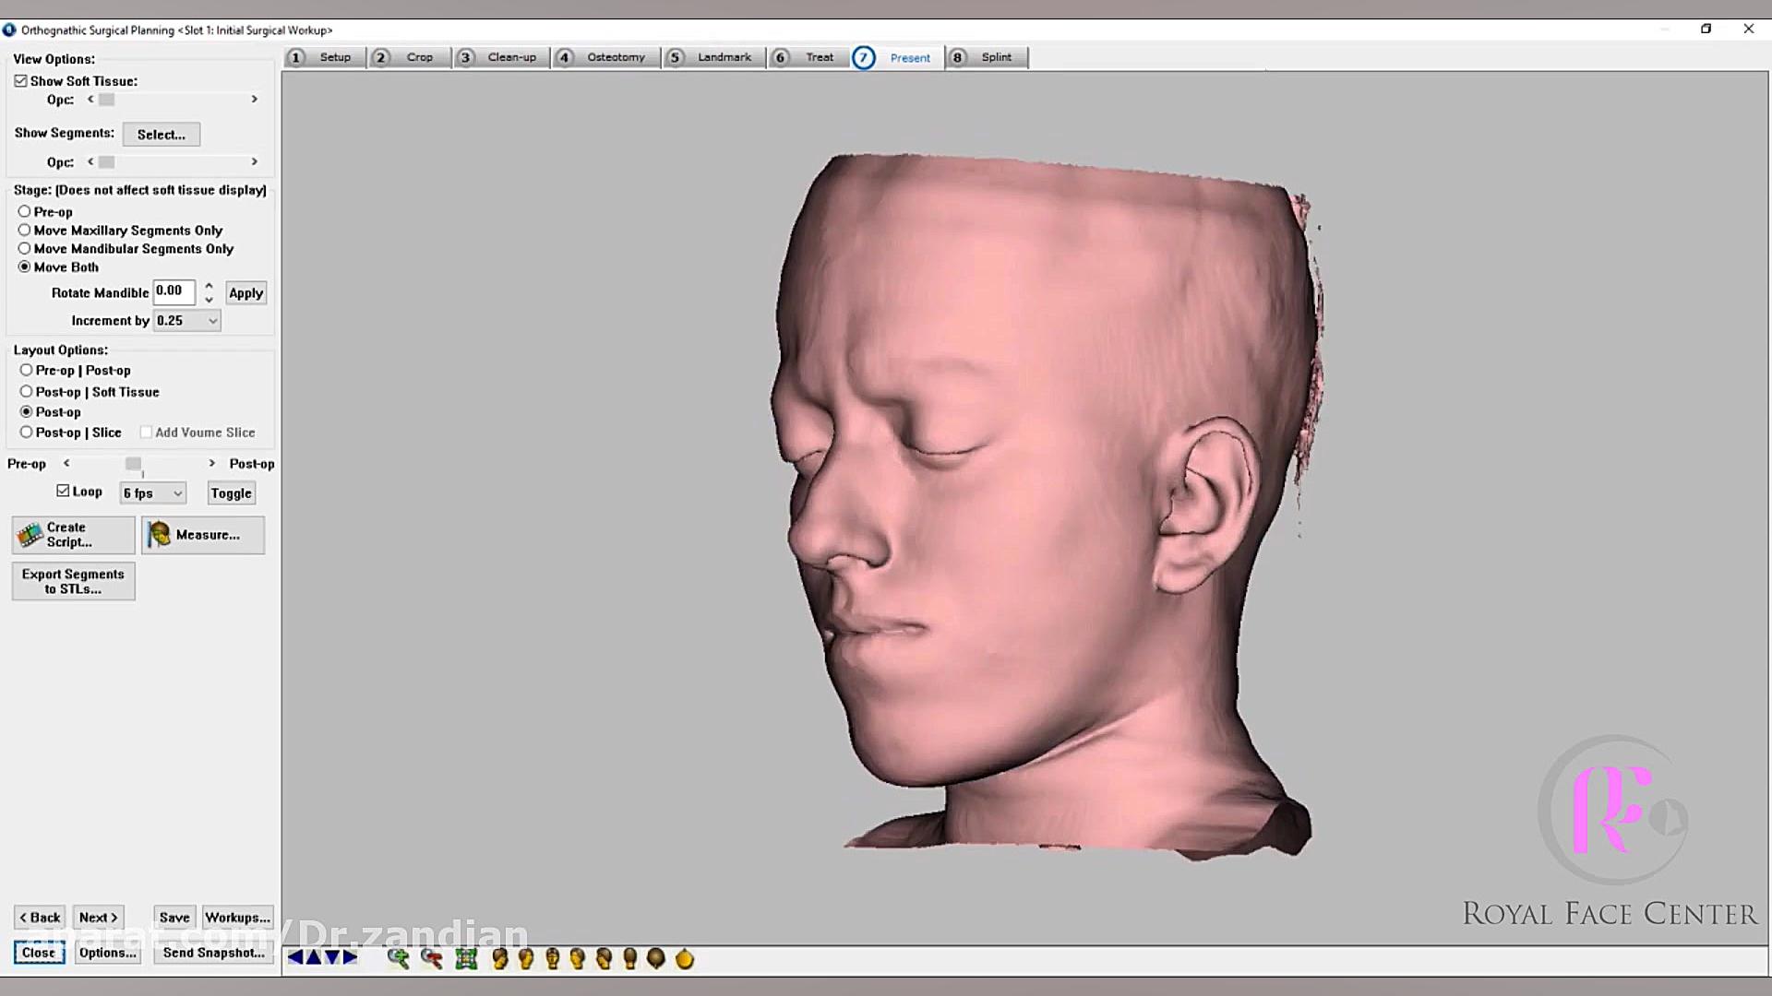
Task: Open the Increment by dropdown
Action: [212, 321]
